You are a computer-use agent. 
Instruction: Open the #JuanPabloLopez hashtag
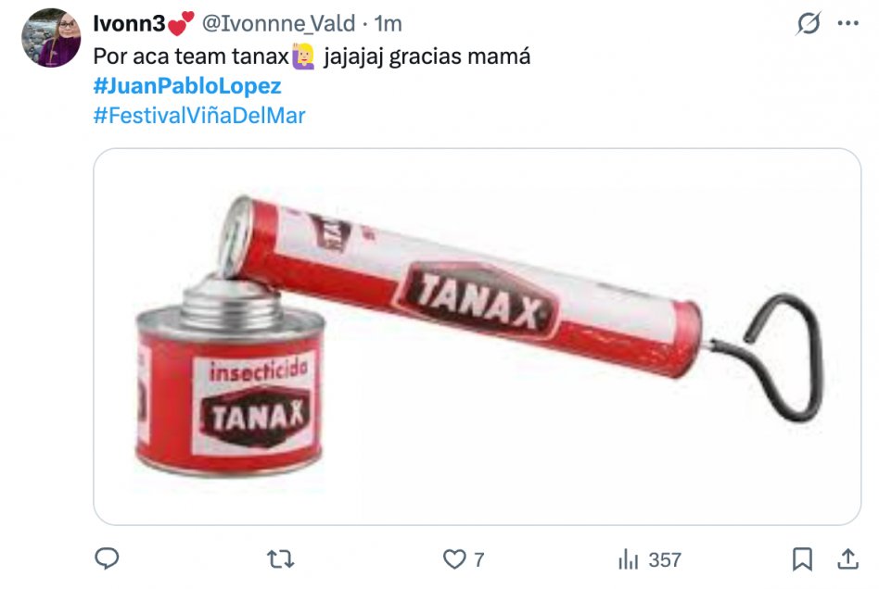187,85
